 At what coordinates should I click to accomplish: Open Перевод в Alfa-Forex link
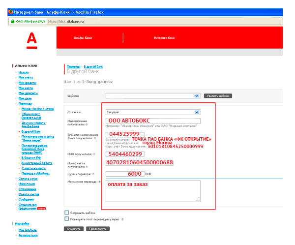(35, 174)
